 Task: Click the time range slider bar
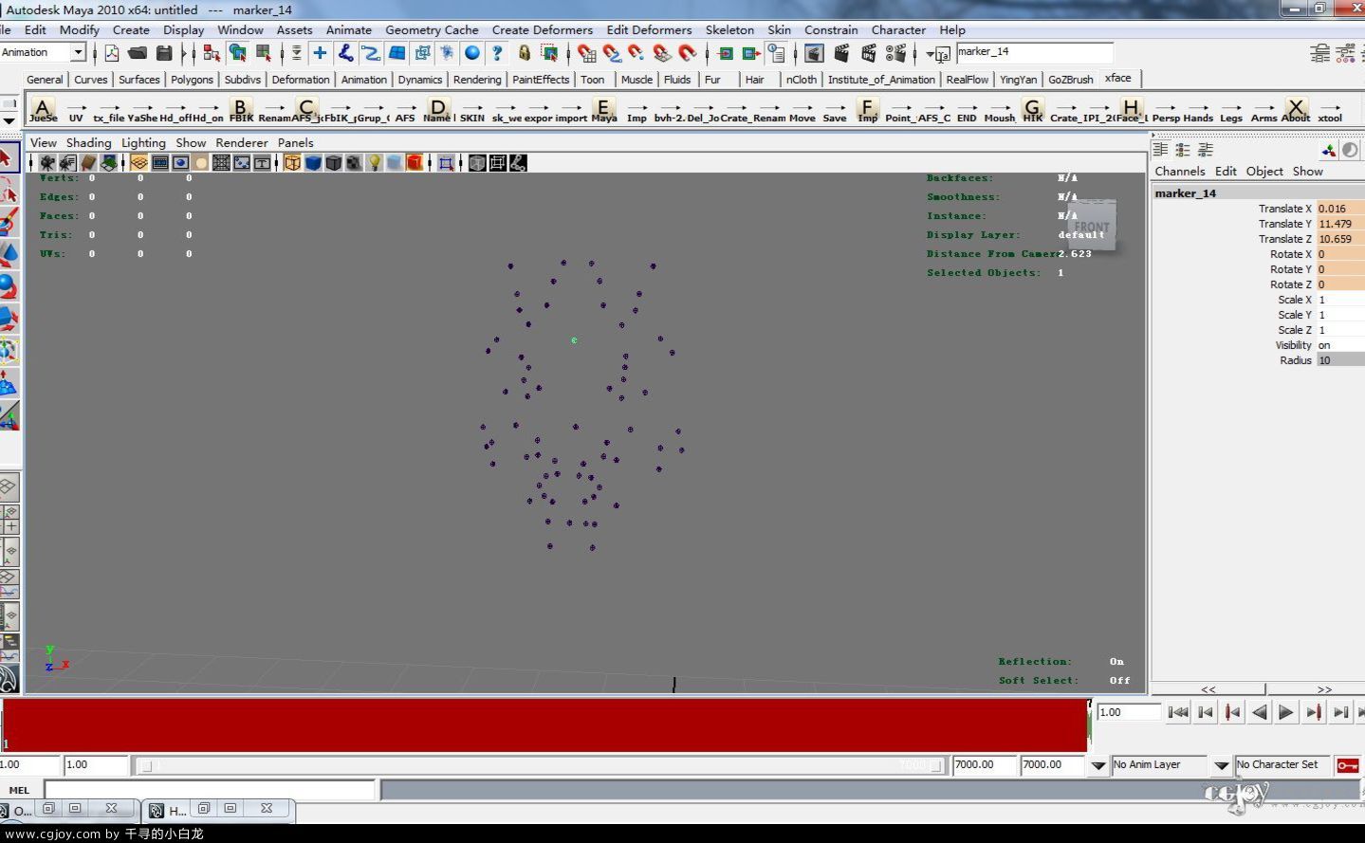(540, 765)
